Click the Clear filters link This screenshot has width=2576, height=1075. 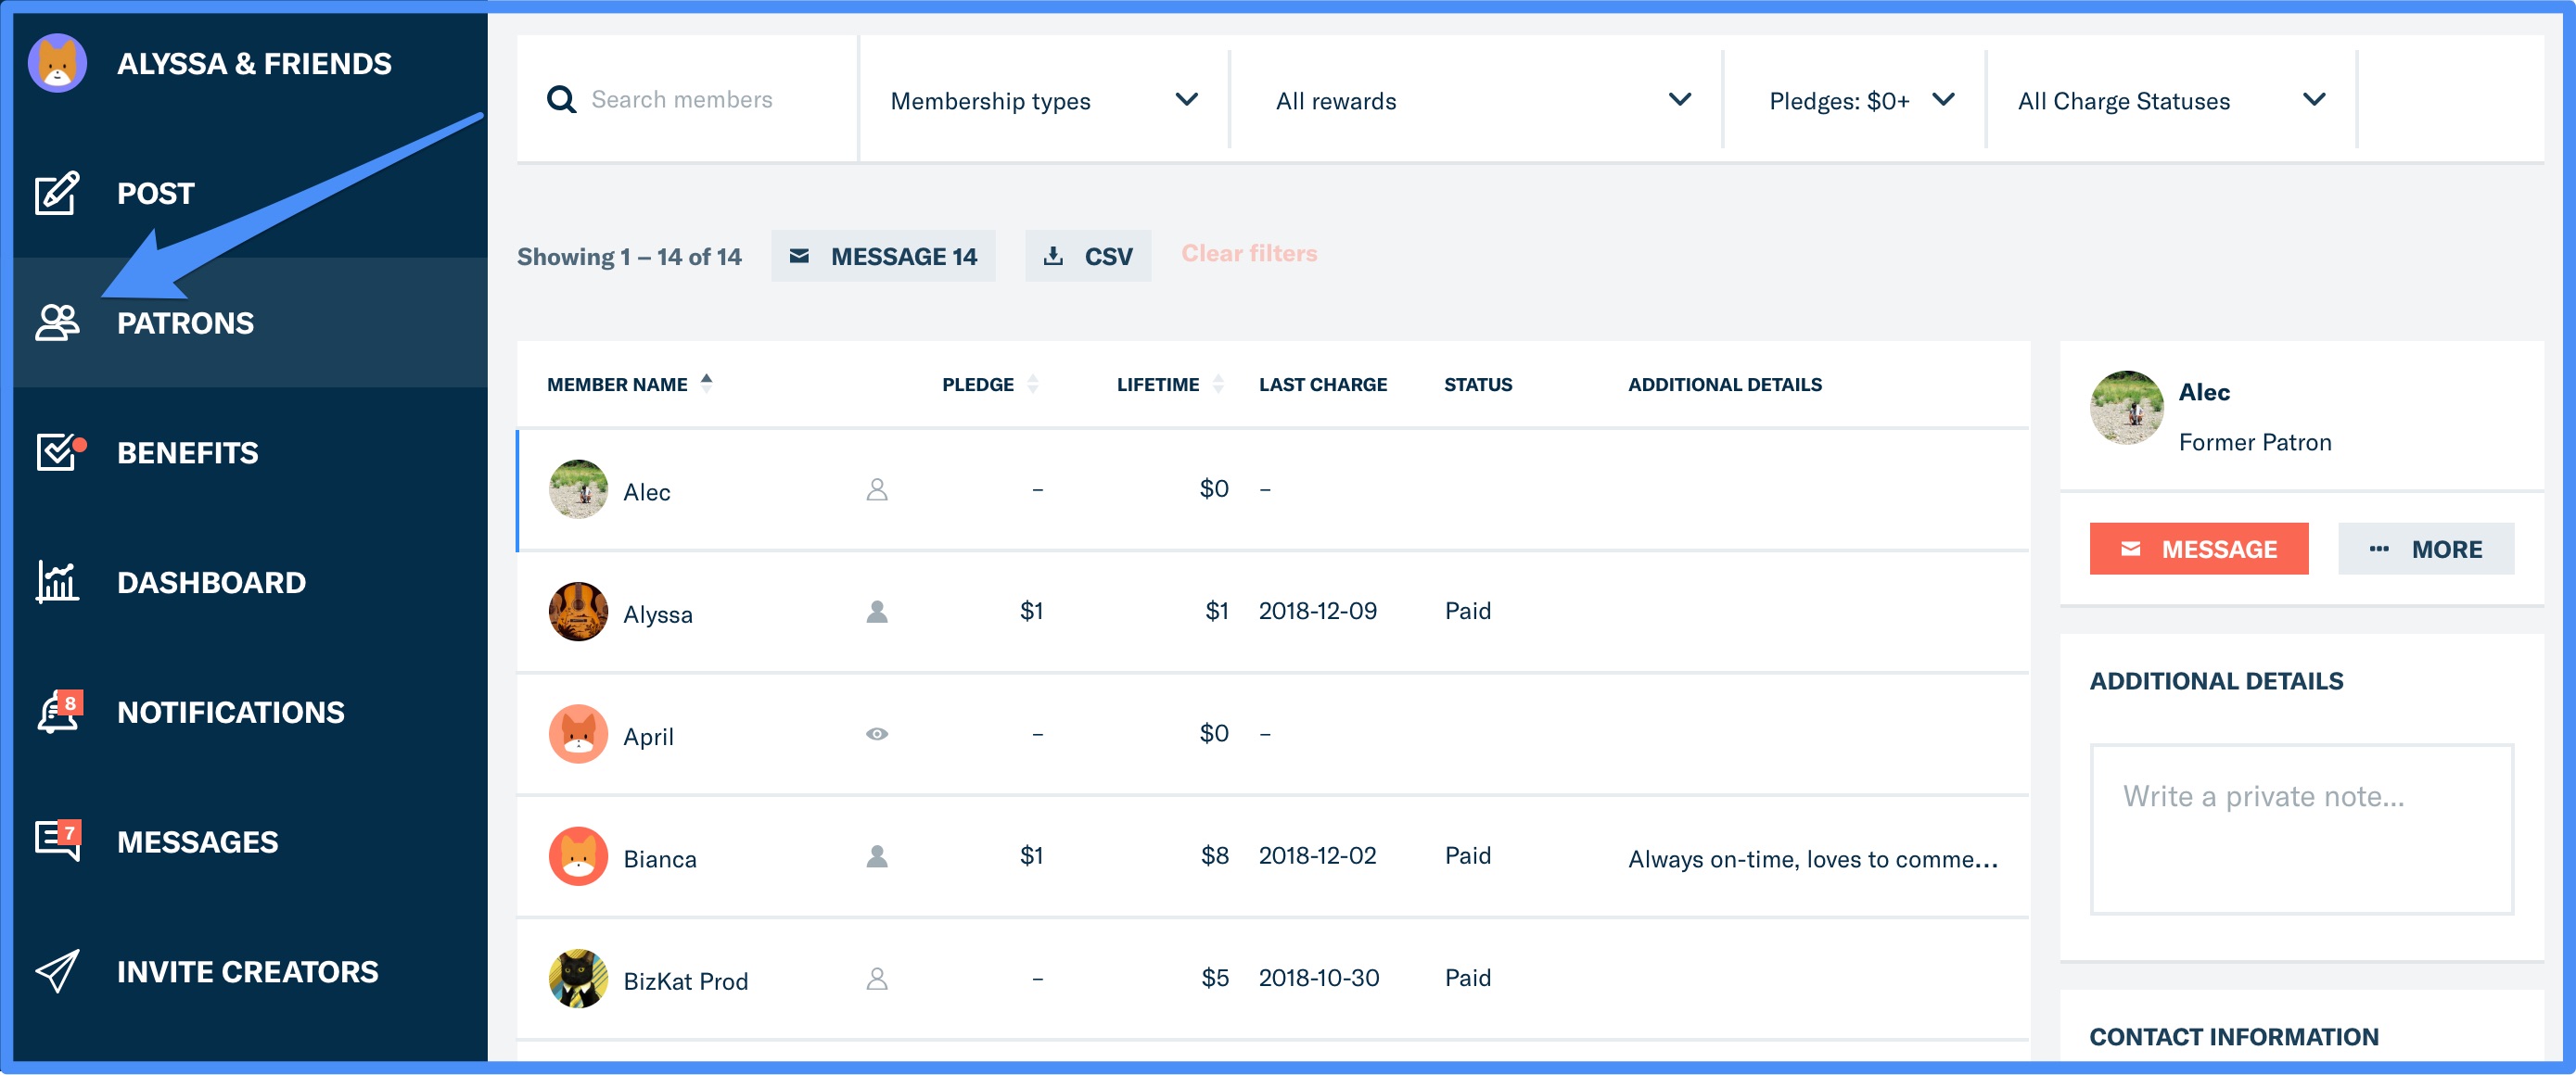(x=1249, y=254)
